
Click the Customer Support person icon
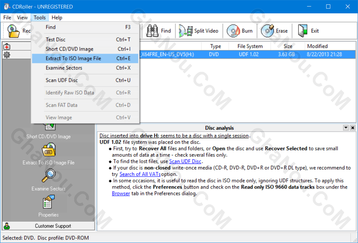[x=7, y=226]
